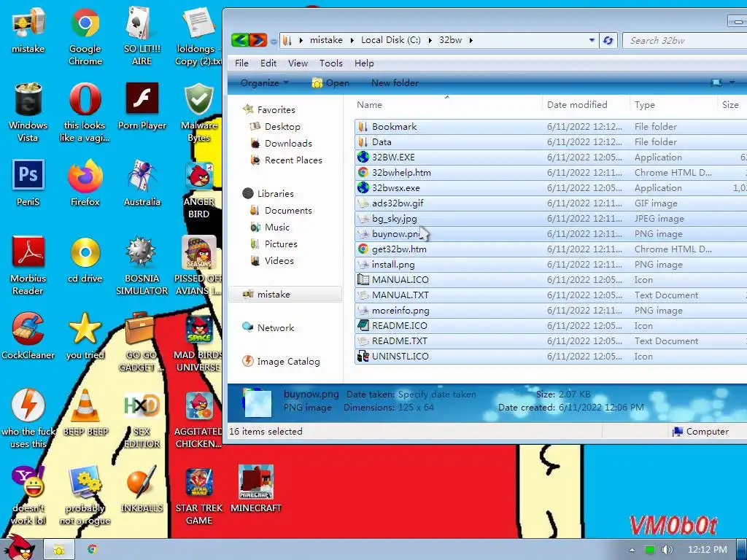Launch INKBALLS desktop icon
Viewport: 747px width, 560px height.
pyautogui.click(x=142, y=489)
